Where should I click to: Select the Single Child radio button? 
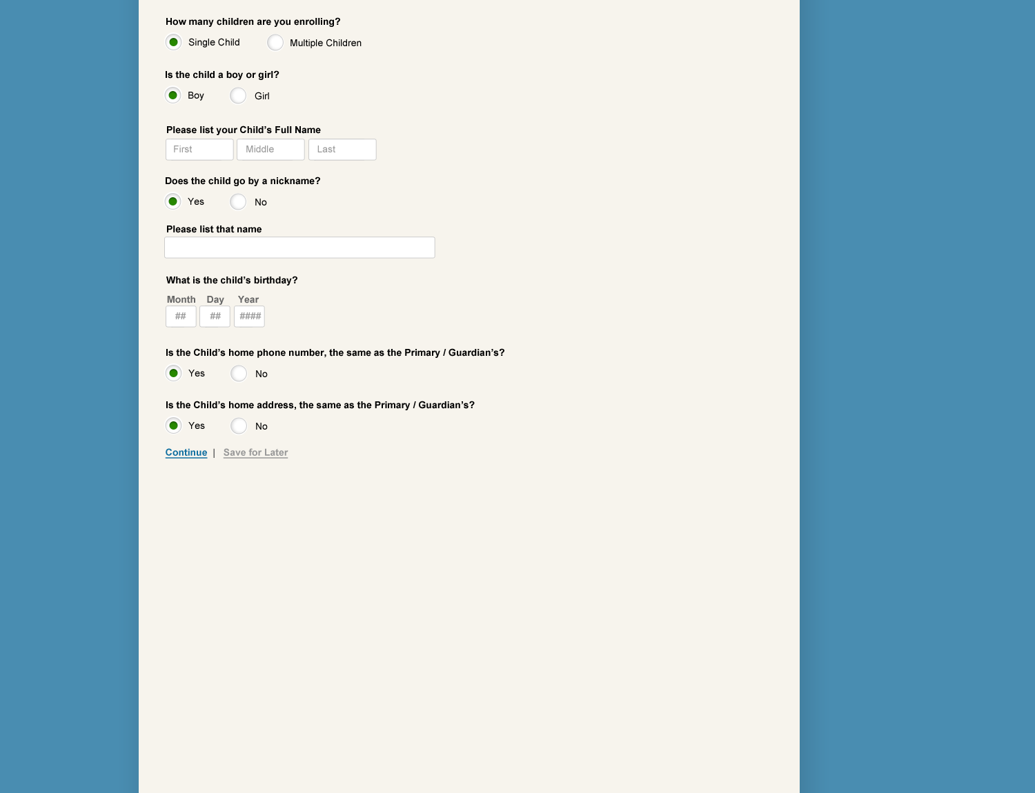174,42
